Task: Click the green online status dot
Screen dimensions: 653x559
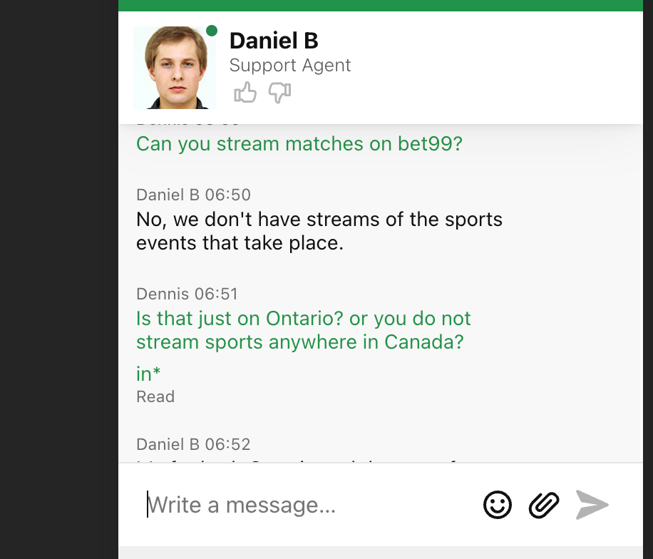Action: pyautogui.click(x=212, y=31)
